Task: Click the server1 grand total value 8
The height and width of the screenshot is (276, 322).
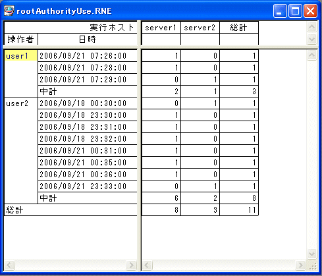Action: tap(161, 210)
